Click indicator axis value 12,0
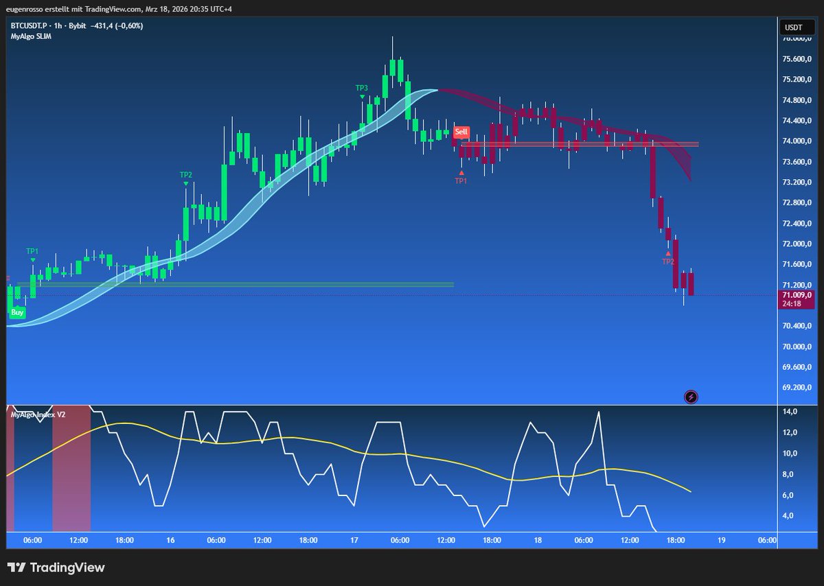The height and width of the screenshot is (586, 824). click(x=790, y=432)
